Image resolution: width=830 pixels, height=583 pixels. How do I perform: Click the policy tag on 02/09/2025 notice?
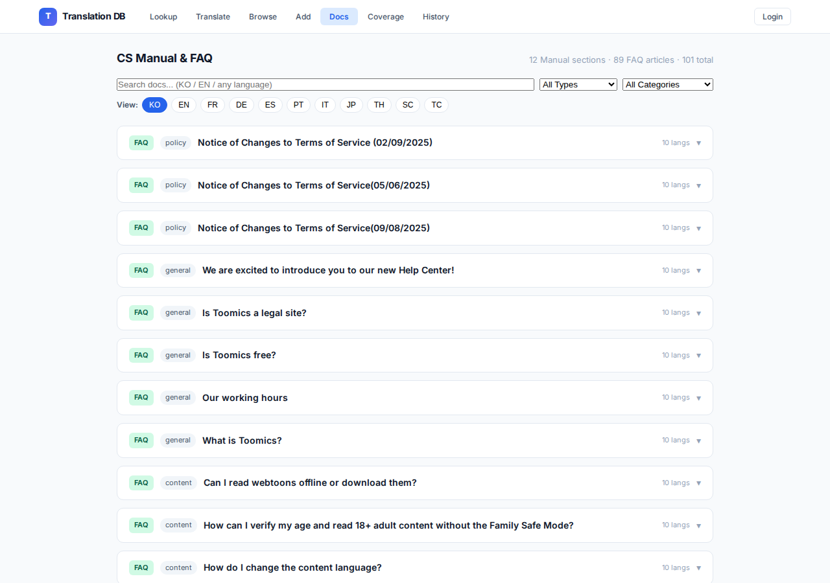176,143
